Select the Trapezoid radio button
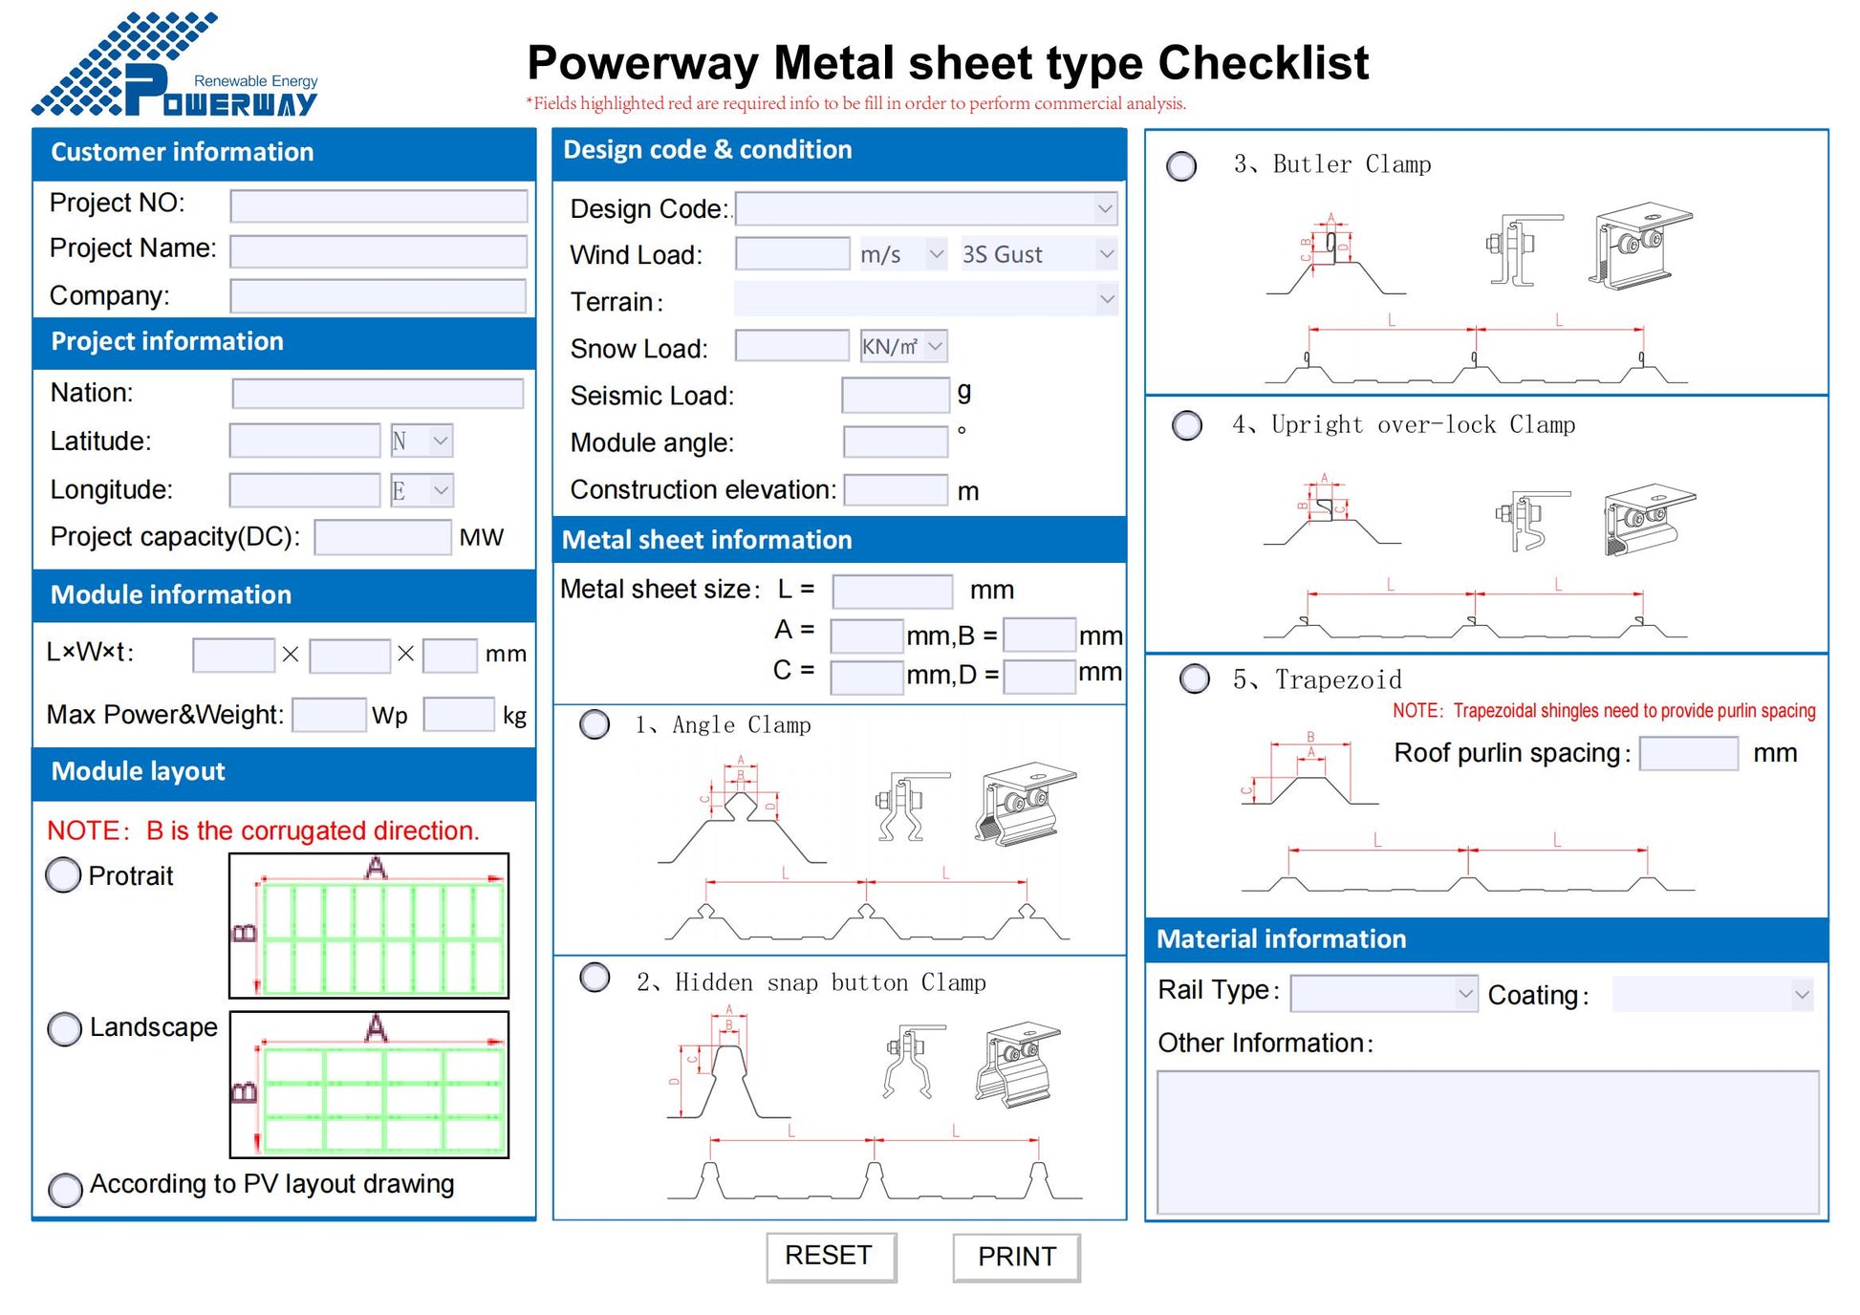The height and width of the screenshot is (1315, 1860). click(1194, 679)
